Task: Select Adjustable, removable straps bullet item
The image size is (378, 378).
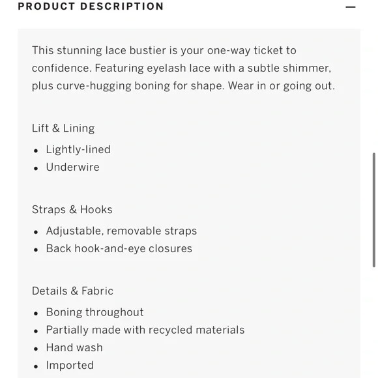Action: (x=121, y=231)
